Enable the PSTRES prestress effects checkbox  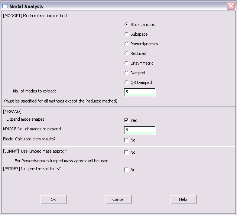(126, 170)
